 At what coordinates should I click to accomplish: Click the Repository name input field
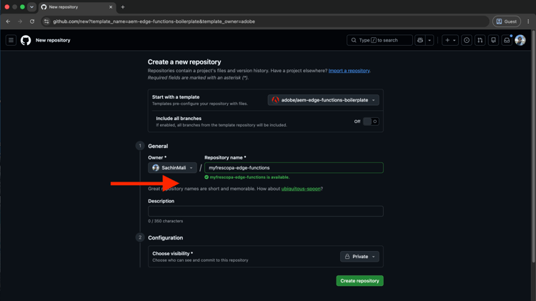294,167
